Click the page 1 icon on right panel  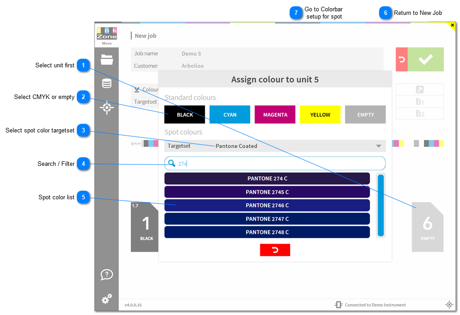420,102
